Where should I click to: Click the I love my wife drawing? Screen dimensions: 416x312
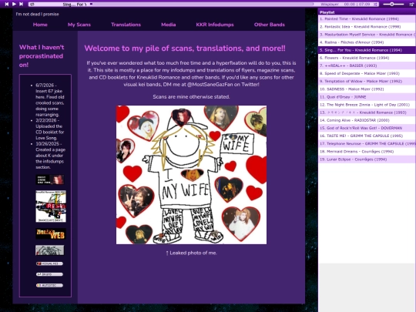click(x=191, y=175)
